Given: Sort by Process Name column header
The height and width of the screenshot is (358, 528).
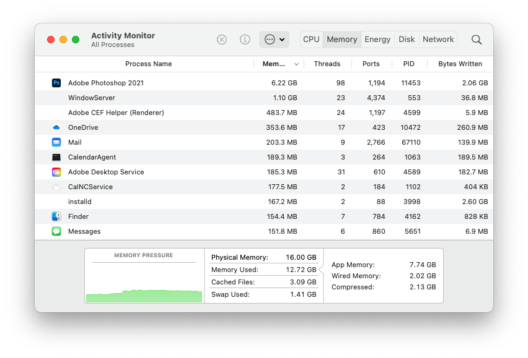Looking at the screenshot, I should tap(149, 64).
